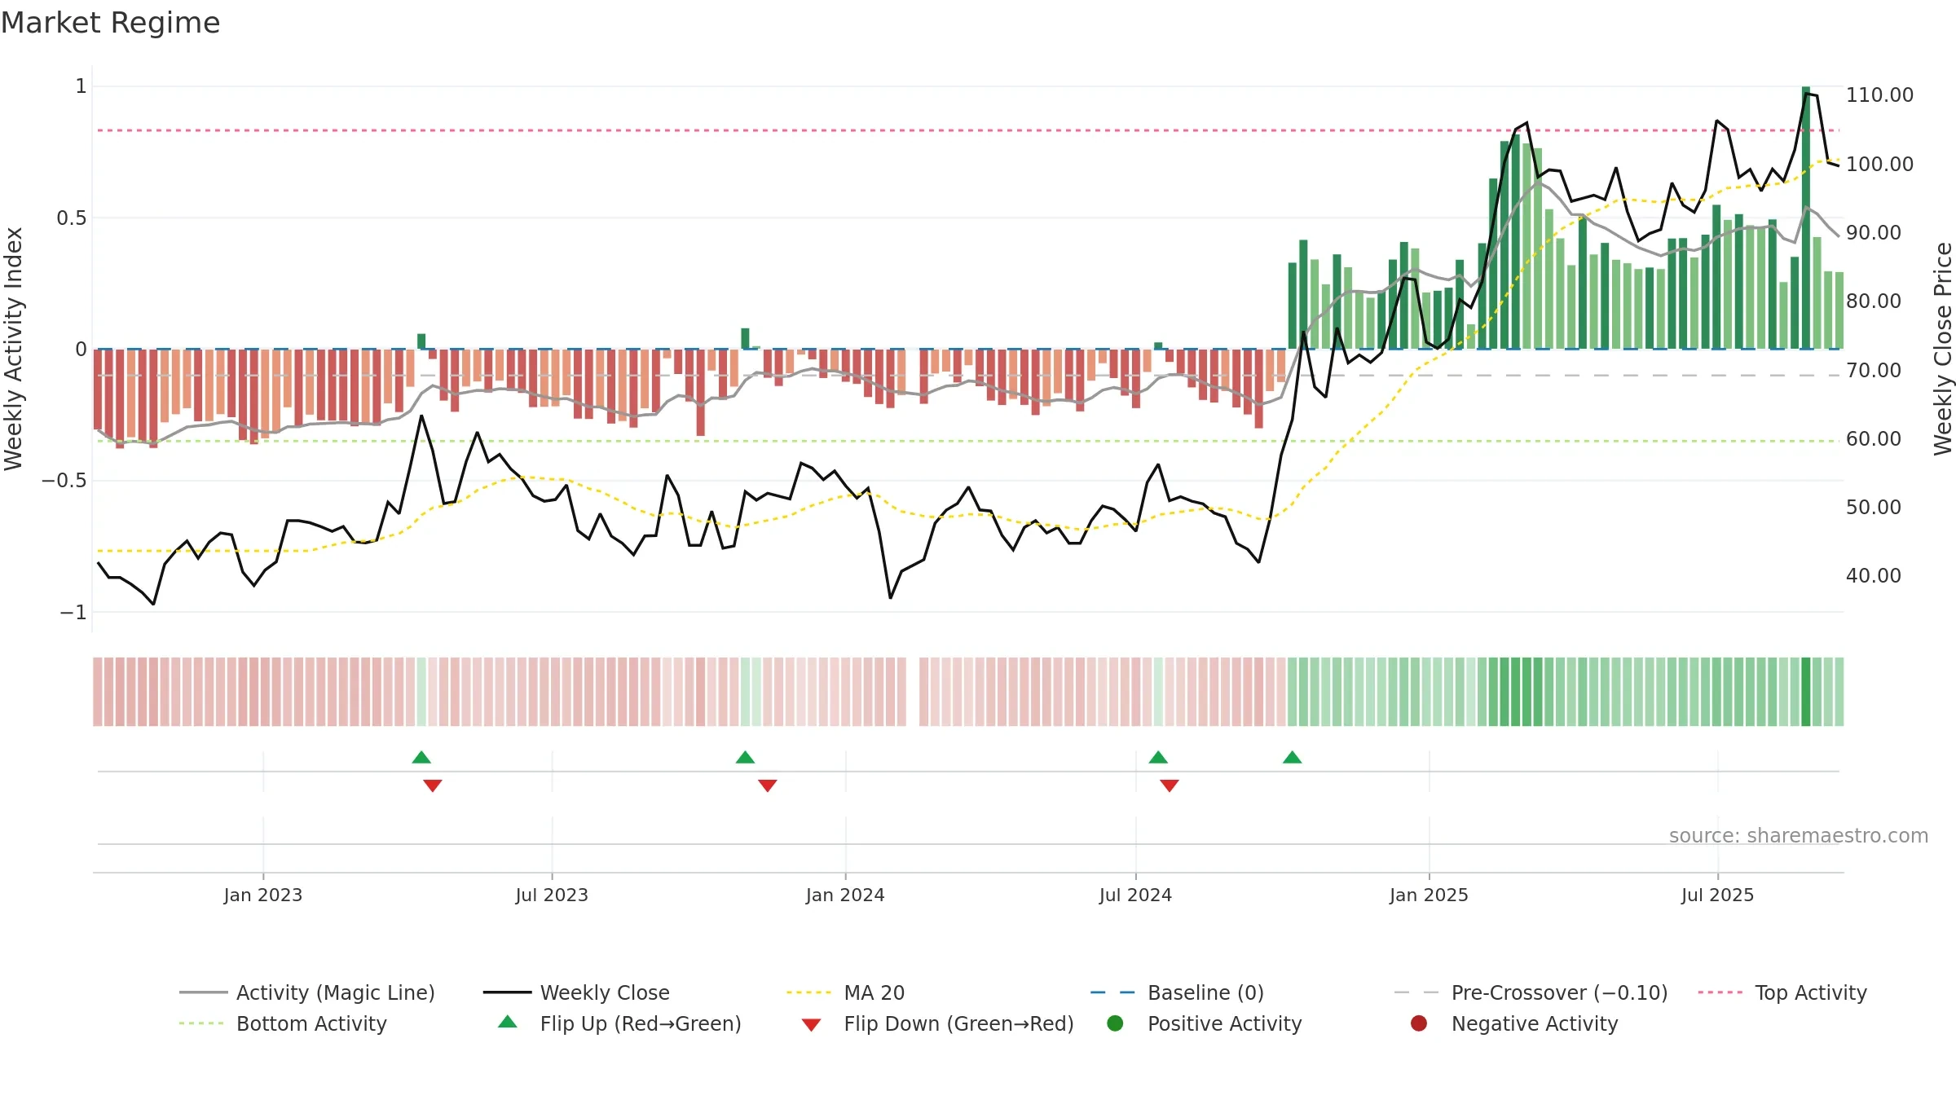Select the red flip-down marker before Jan 2024

click(768, 785)
